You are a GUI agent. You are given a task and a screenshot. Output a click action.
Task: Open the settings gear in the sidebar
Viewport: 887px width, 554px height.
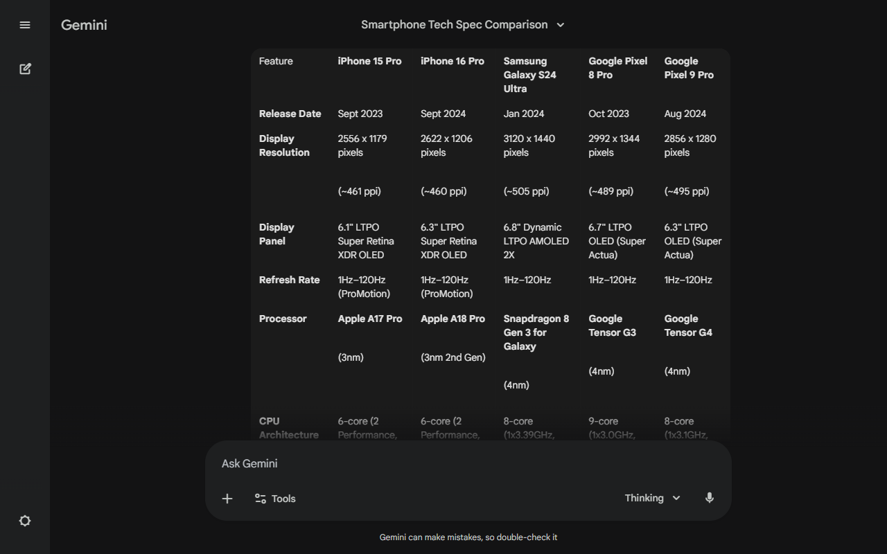[x=25, y=521]
